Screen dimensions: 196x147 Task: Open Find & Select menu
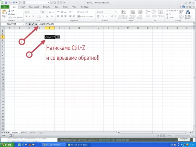tap(188, 14)
